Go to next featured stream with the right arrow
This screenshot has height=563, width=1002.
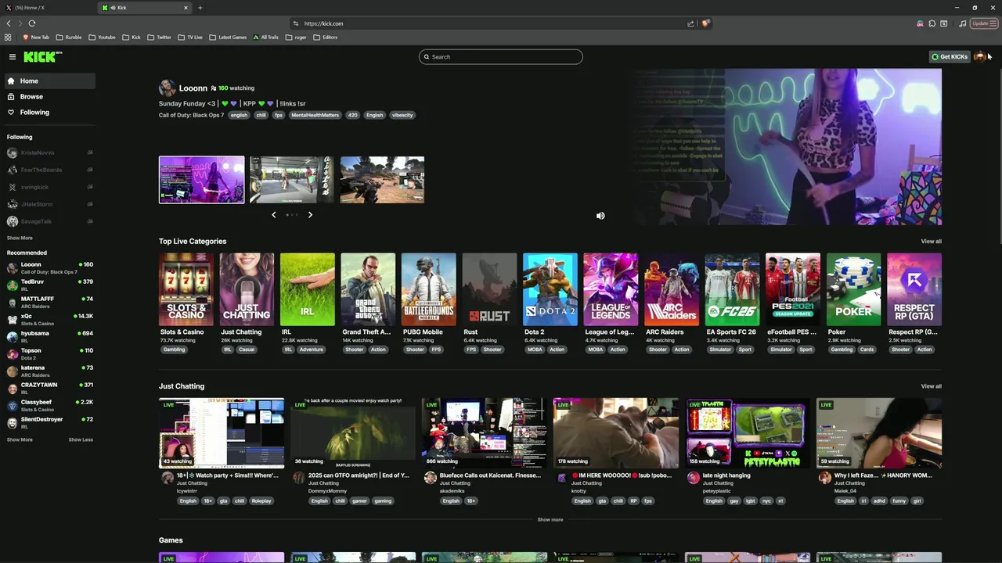pos(310,214)
